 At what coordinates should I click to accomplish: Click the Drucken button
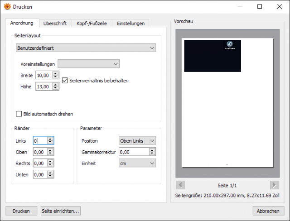pos(21,211)
